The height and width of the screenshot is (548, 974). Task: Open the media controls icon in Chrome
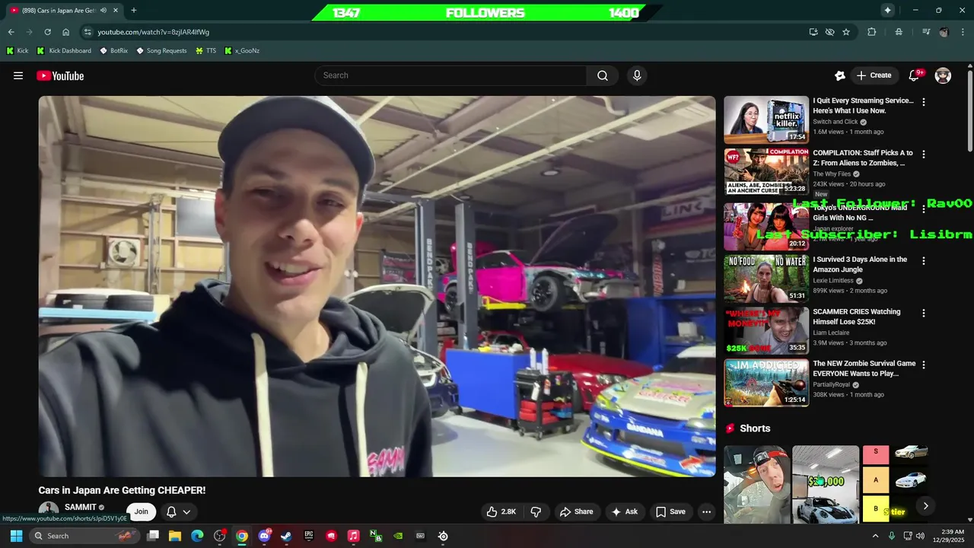point(926,32)
